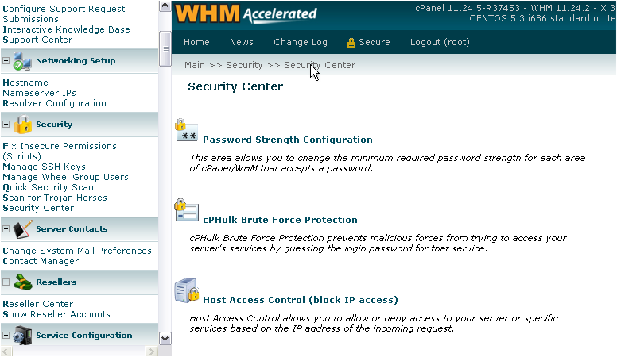Open Host Access Control (block IP access)

(301, 300)
